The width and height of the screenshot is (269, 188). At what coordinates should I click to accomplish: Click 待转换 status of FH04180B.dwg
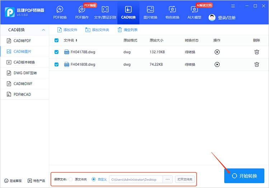[x=190, y=64]
